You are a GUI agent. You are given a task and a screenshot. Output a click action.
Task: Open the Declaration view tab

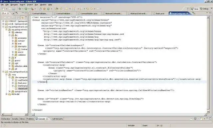click(x=6, y=119)
